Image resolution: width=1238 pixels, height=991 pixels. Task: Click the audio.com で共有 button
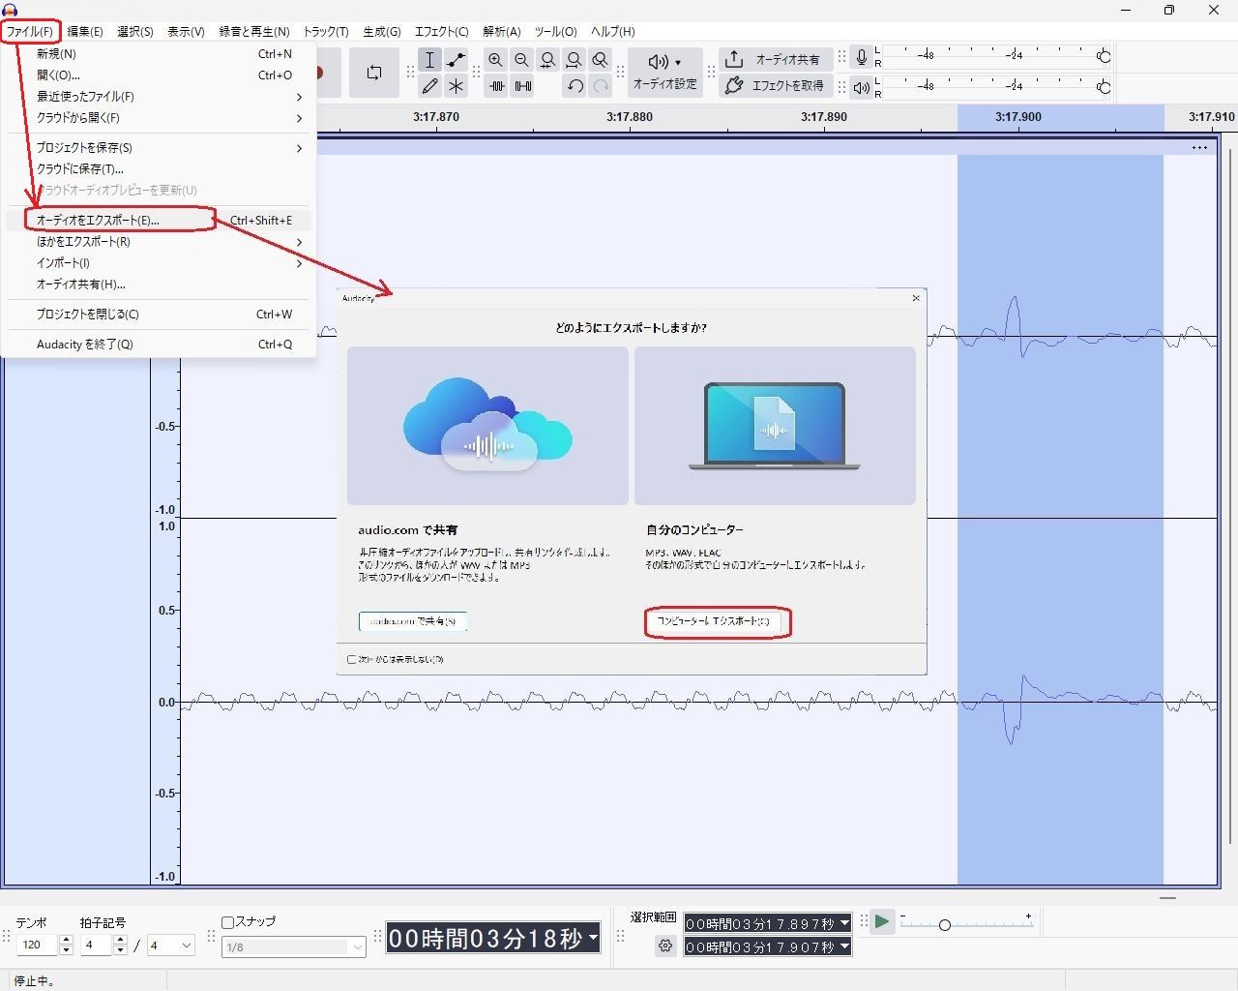[x=413, y=621]
